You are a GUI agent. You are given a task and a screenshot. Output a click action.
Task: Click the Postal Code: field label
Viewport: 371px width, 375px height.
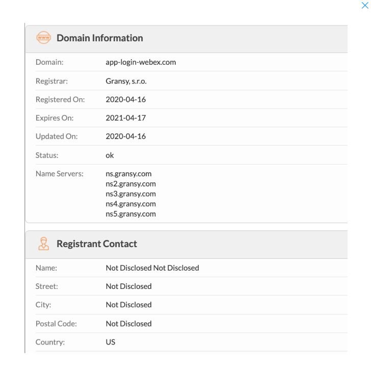56,324
